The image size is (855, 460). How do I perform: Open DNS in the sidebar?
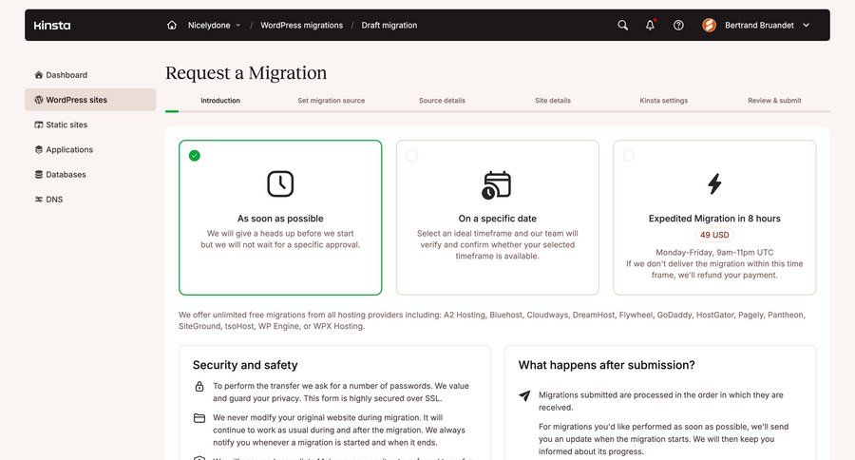click(90, 200)
